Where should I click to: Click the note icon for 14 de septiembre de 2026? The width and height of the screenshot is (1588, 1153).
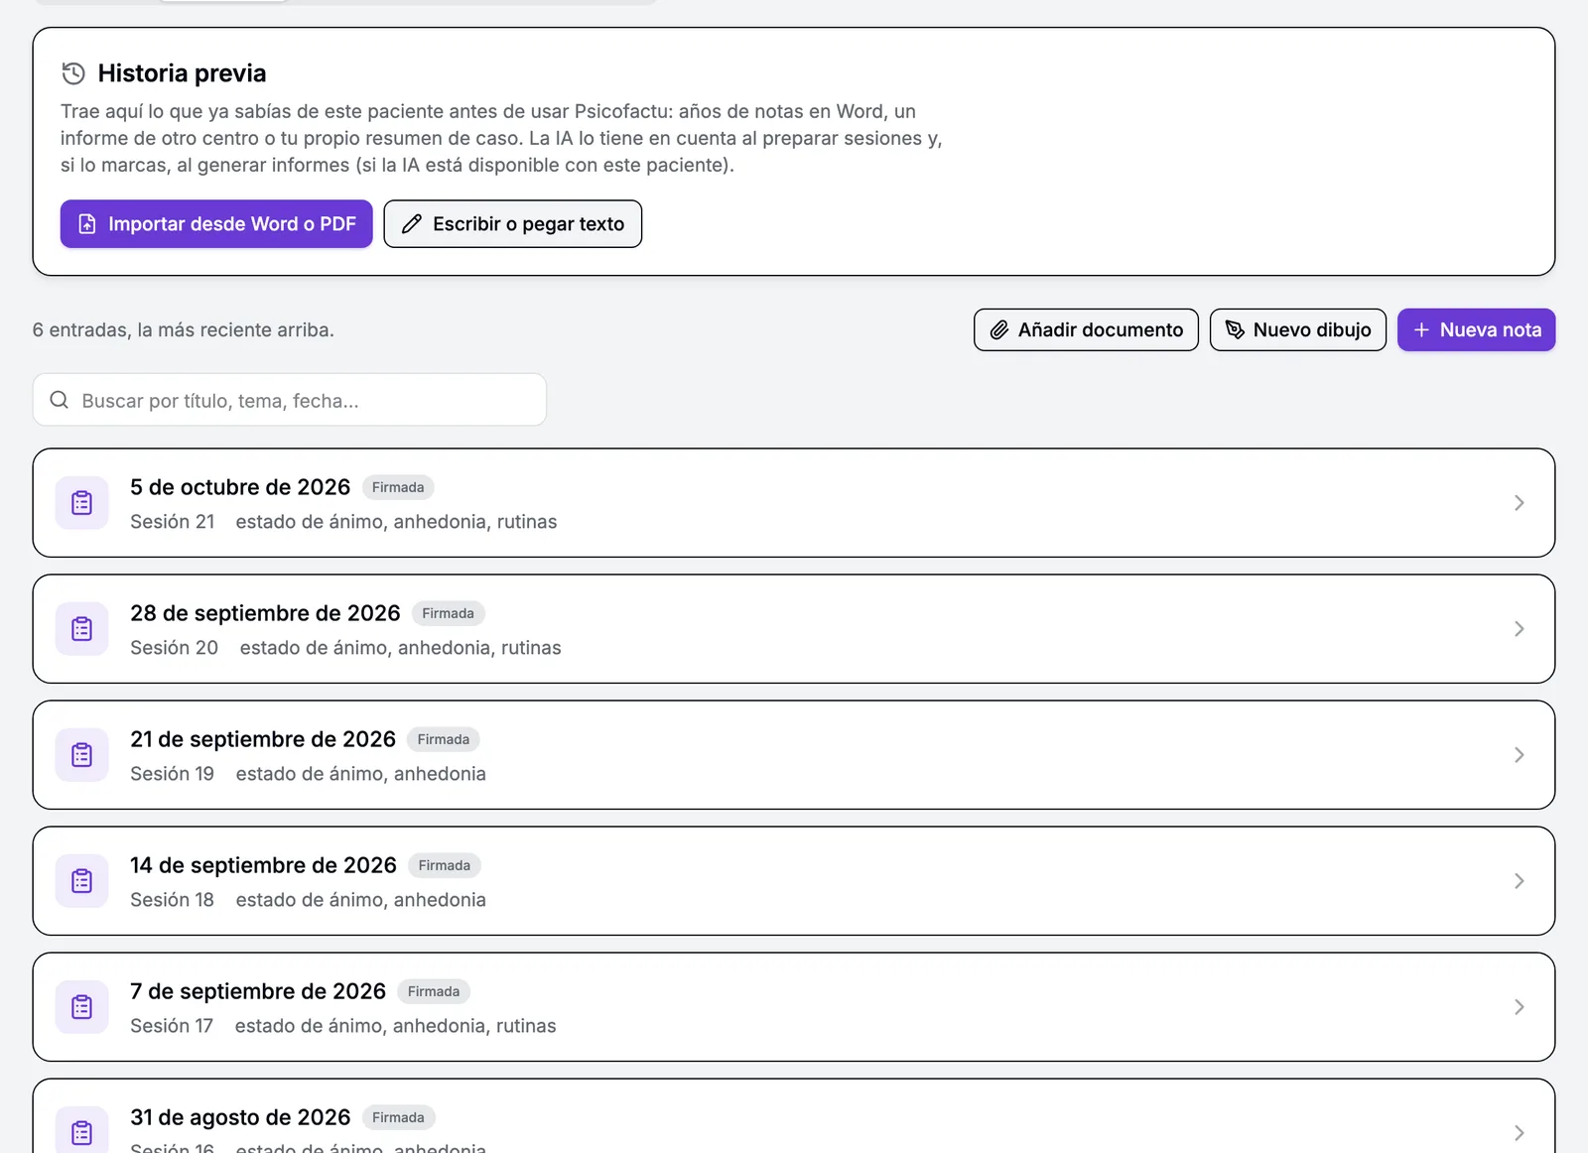pyautogui.click(x=81, y=881)
